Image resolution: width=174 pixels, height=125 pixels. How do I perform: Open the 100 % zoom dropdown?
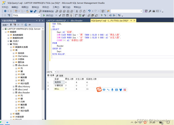point(55,72)
